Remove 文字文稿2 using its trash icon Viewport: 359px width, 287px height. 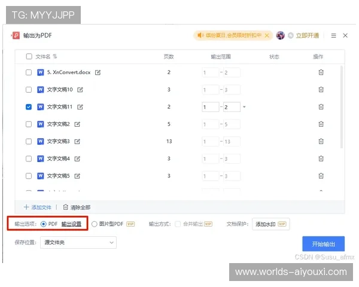pyautogui.click(x=321, y=124)
